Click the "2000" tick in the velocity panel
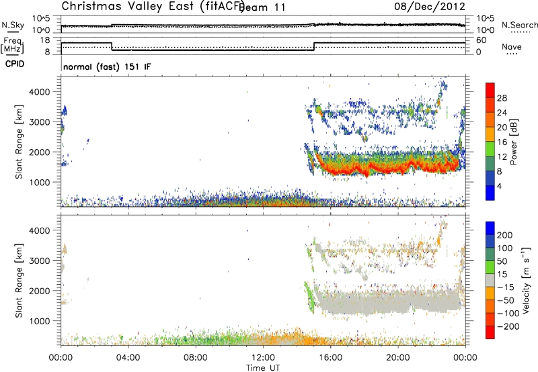Viewport: 538px width, 372px height. click(x=39, y=291)
